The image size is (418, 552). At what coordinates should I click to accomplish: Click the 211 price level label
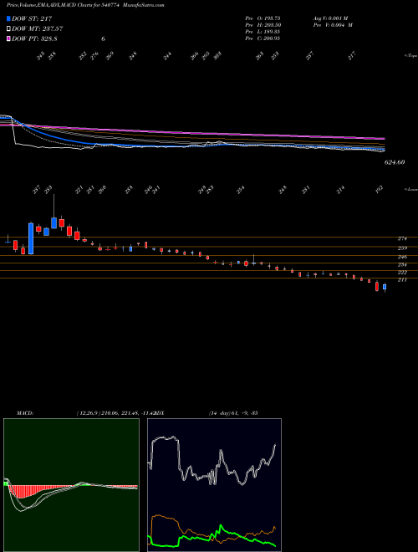[402, 280]
